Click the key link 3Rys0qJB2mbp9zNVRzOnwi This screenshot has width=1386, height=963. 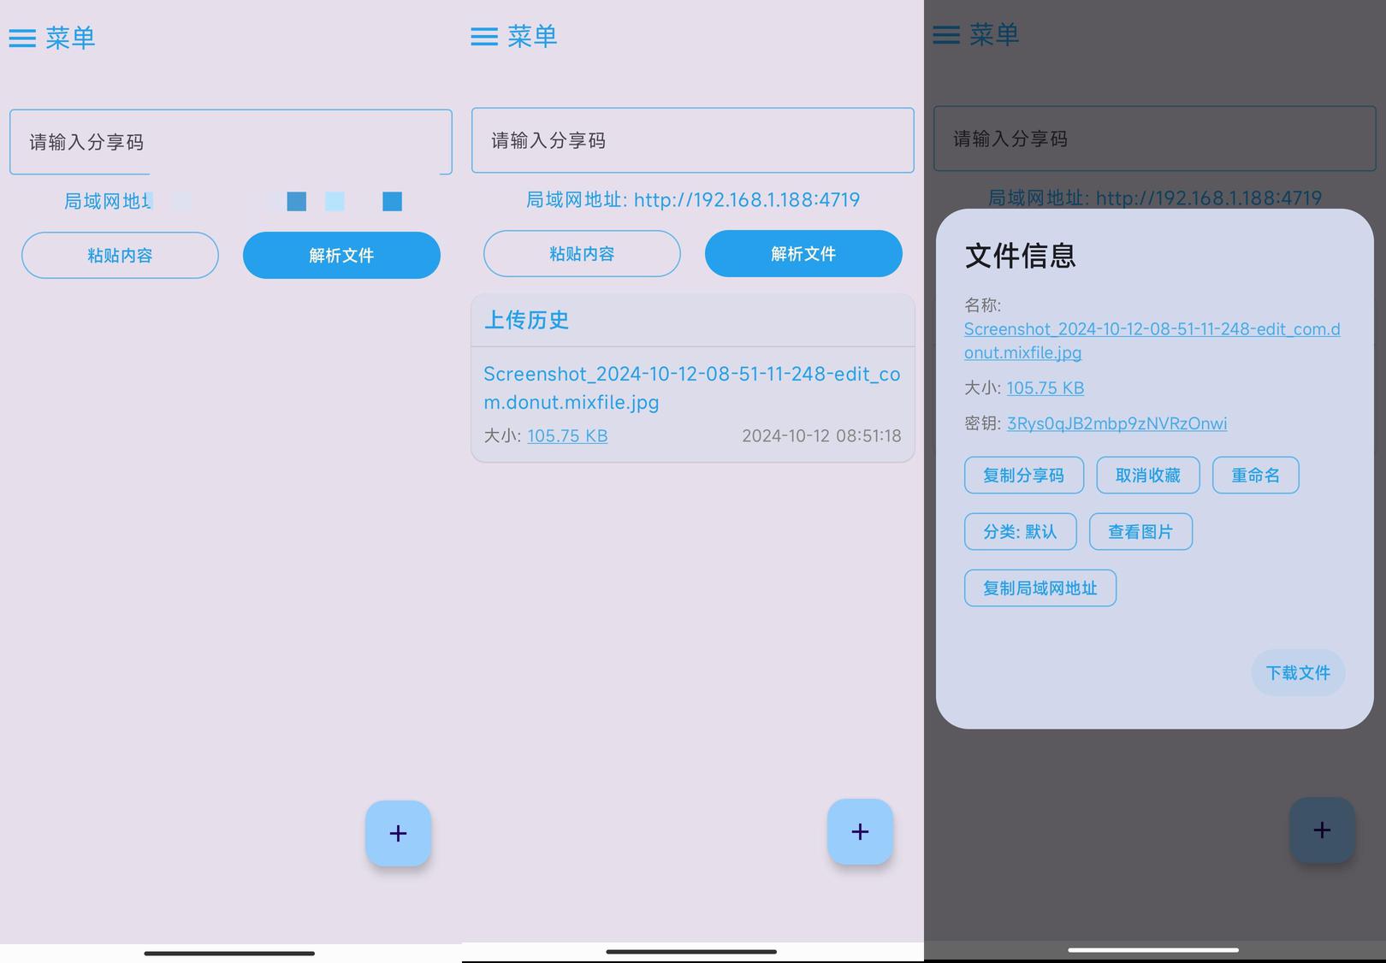1116,423
